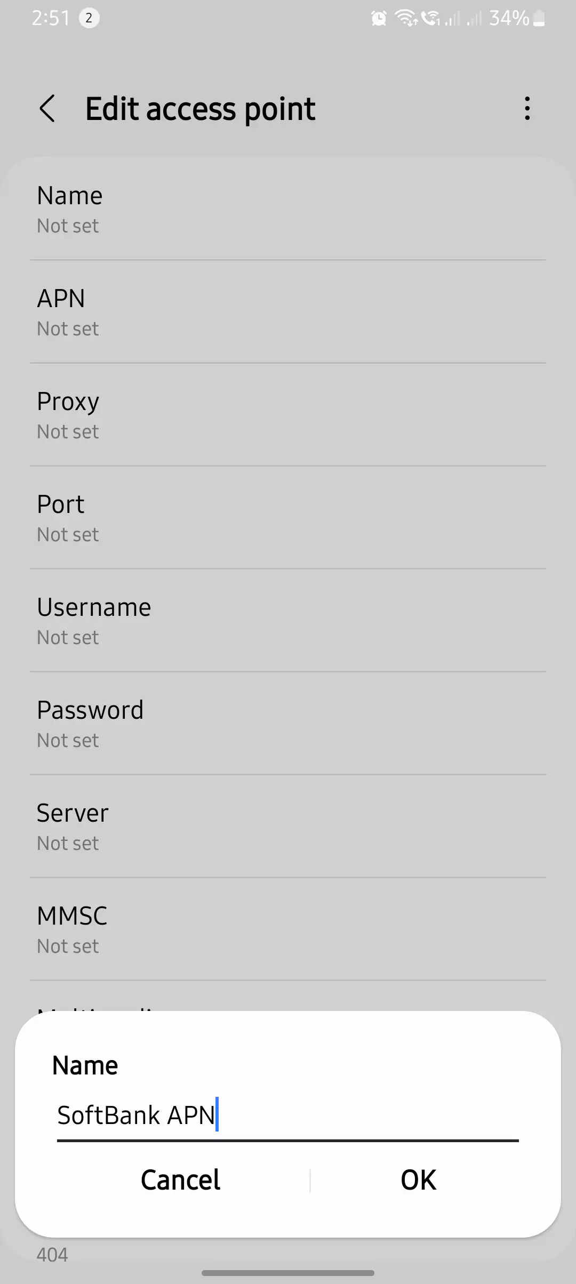
Task: Tap the back arrow icon
Action: pyautogui.click(x=47, y=109)
